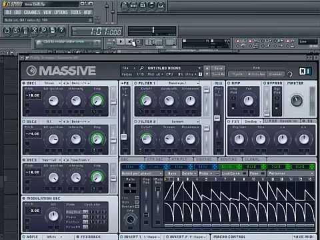Switch to Browser view
320x240 pixels.
point(275,74)
